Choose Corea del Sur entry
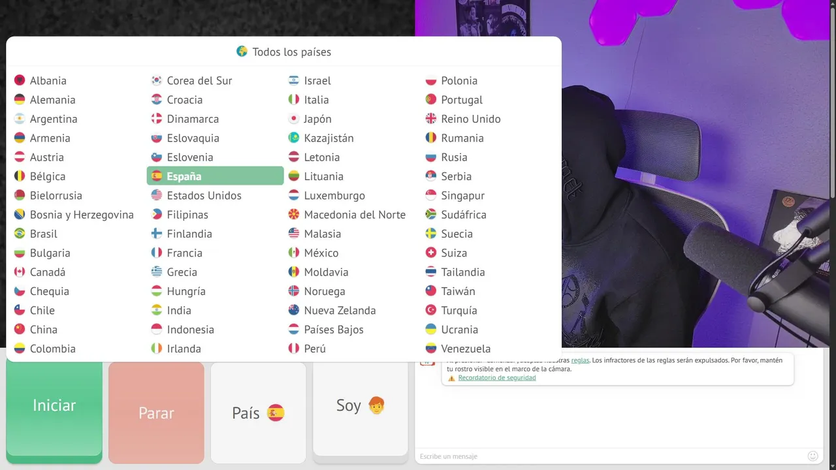This screenshot has height=470, width=836. pyautogui.click(x=216, y=80)
